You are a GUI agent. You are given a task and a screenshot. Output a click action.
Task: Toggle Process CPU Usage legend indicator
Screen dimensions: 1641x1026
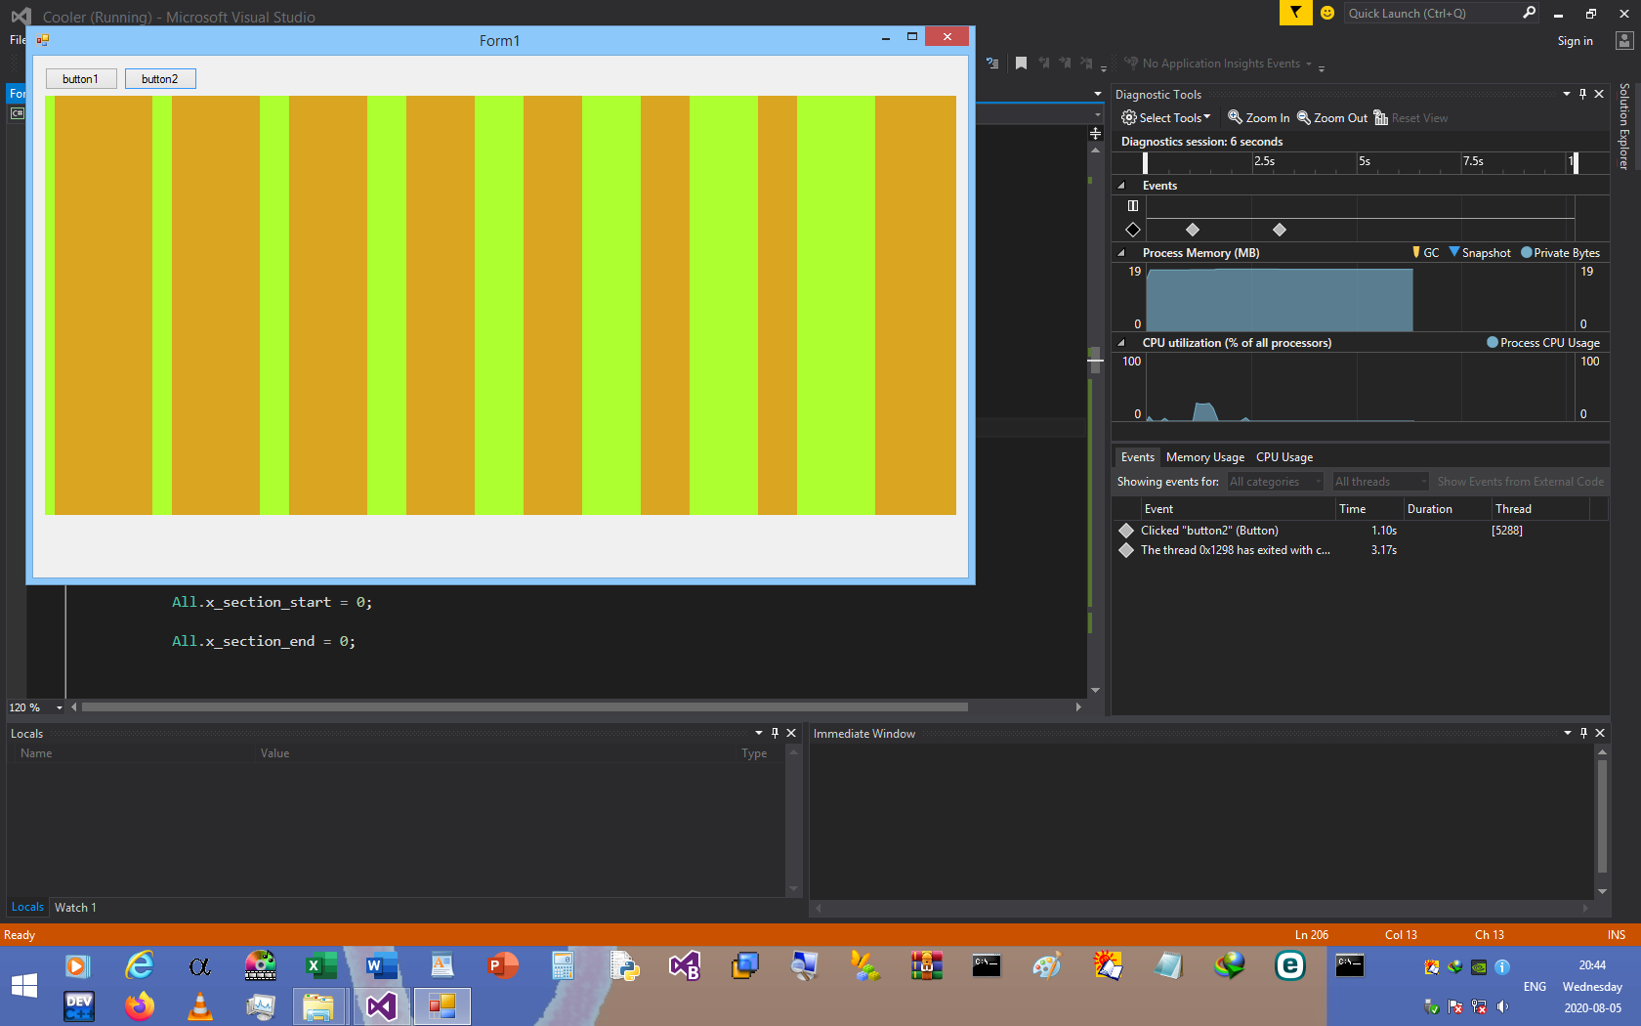[x=1543, y=343]
